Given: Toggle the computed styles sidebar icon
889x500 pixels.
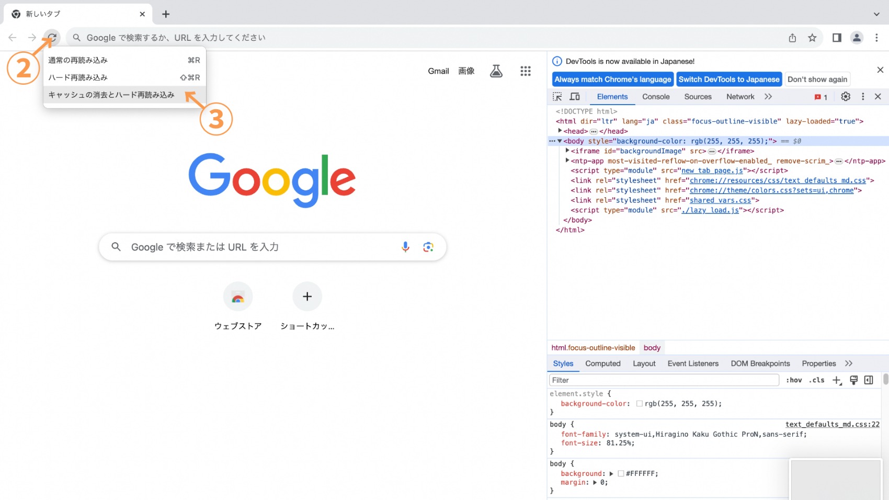Looking at the screenshot, I should tap(869, 380).
